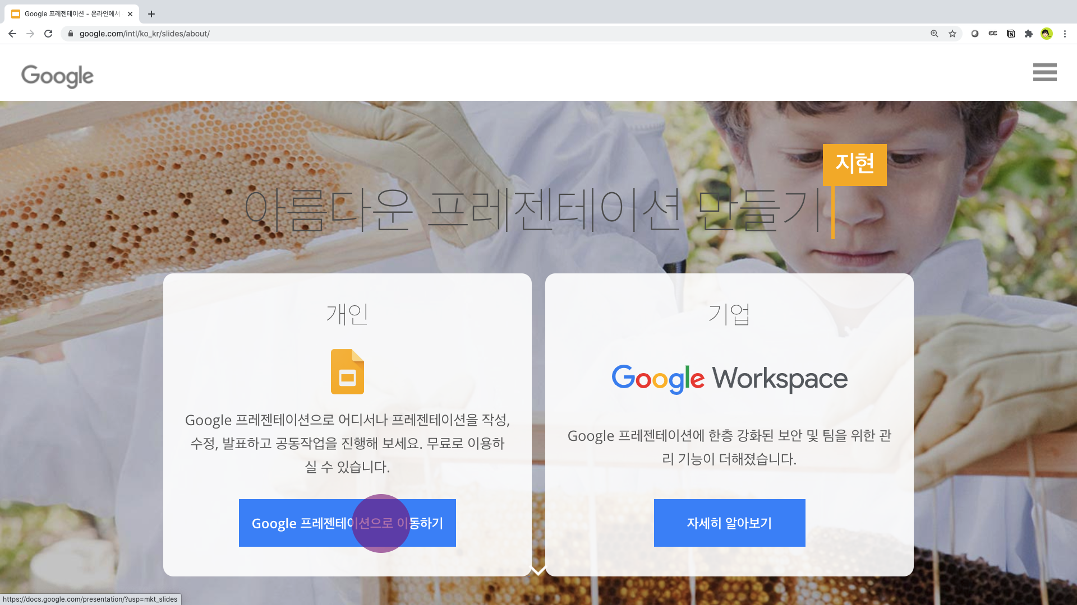Screen dimensions: 1077x605
Task: Click the gray circle extension icon
Action: pos(975,34)
